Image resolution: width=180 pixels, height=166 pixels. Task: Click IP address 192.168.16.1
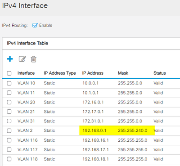click(95, 140)
